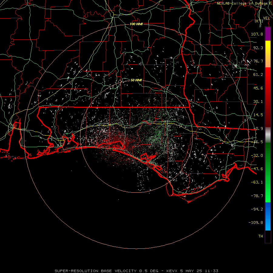
Task: Pick the green segment of velocity scale
Action: [x=268, y=172]
